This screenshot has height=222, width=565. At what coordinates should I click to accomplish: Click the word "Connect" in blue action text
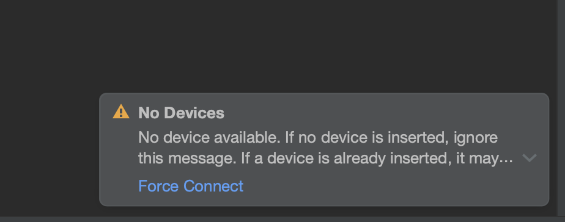[213, 186]
